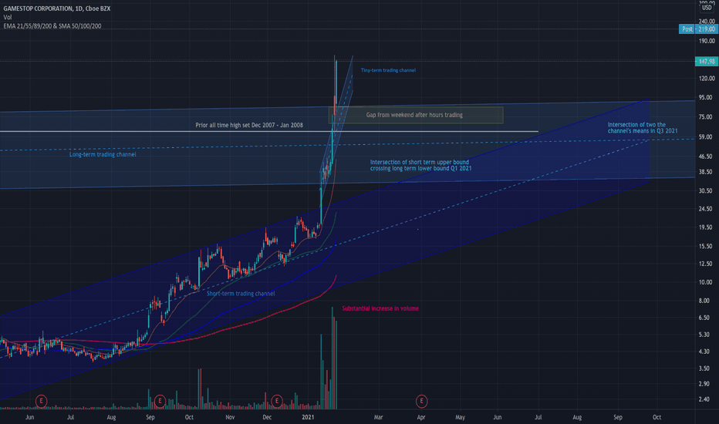Click the 12.50 price axis value
This screenshot has width=719, height=424.
click(x=705, y=264)
